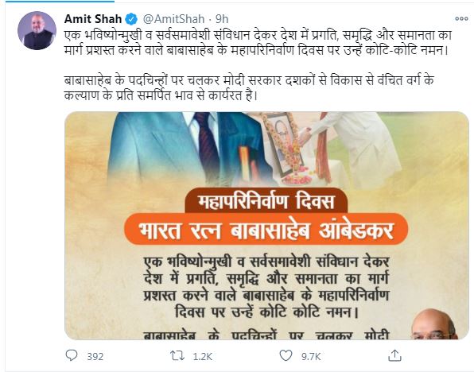Open the three-dot more options menu
474x372 pixels.
(461, 19)
